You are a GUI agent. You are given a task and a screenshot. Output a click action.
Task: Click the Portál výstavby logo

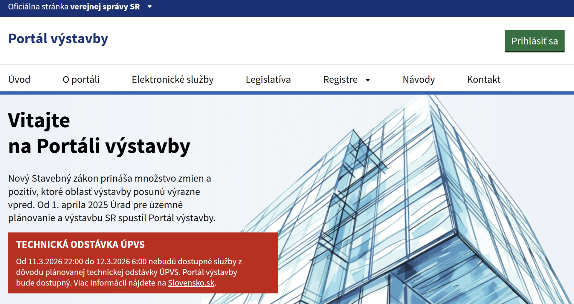[58, 38]
